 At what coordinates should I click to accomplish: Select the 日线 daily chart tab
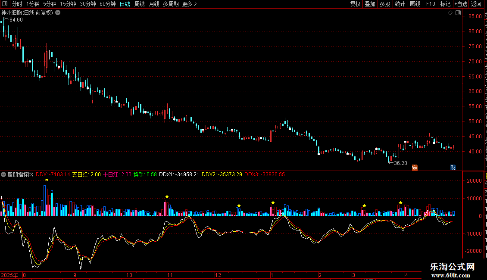coord(125,4)
